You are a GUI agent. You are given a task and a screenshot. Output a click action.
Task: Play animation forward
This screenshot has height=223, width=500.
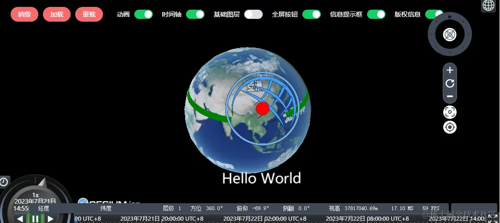click(50, 218)
